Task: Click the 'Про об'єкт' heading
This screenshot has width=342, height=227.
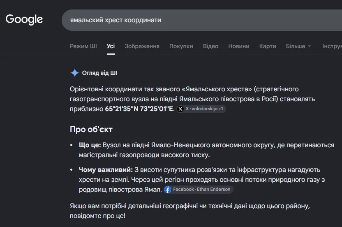Action: pyautogui.click(x=91, y=130)
